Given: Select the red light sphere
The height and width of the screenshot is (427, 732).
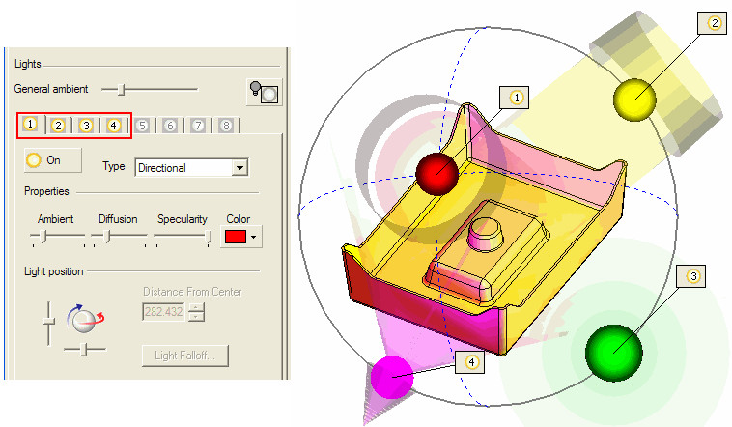Looking at the screenshot, I should tap(436, 173).
